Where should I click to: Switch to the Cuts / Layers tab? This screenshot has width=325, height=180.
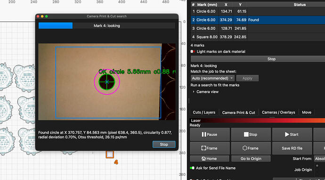204,112
